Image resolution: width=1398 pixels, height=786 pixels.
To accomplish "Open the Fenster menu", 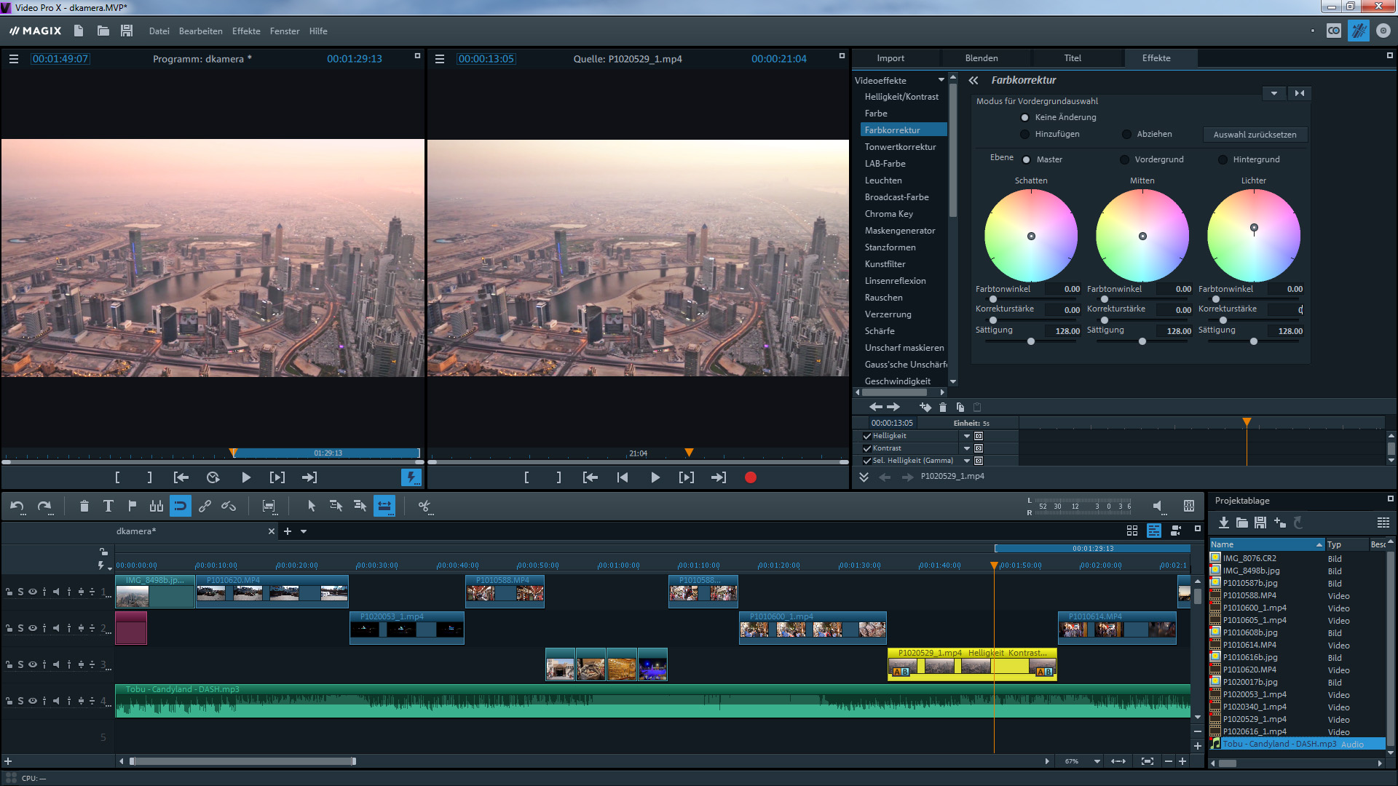I will coord(284,31).
